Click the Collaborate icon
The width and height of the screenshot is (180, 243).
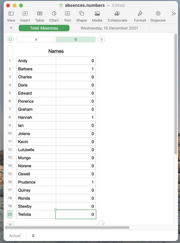(x=117, y=14)
